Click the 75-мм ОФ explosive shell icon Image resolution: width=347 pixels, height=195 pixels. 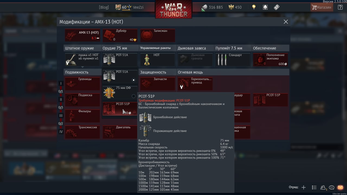(109, 93)
